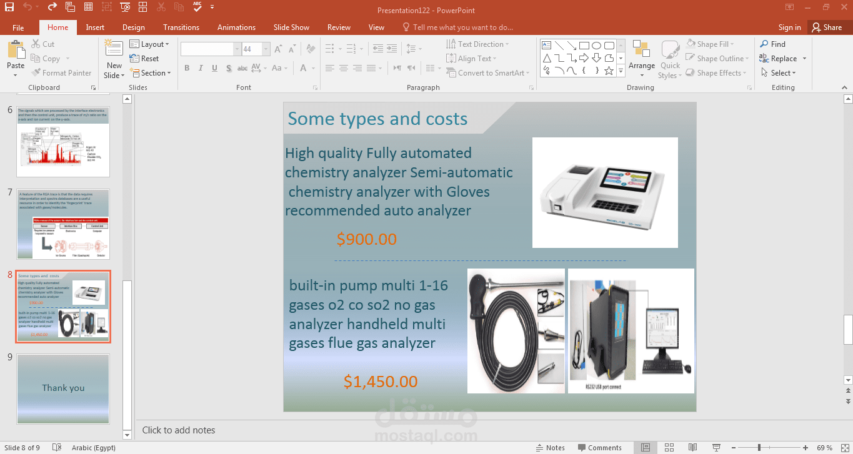The height and width of the screenshot is (454, 853).
Task: Select the Italic formatting icon
Action: click(200, 68)
